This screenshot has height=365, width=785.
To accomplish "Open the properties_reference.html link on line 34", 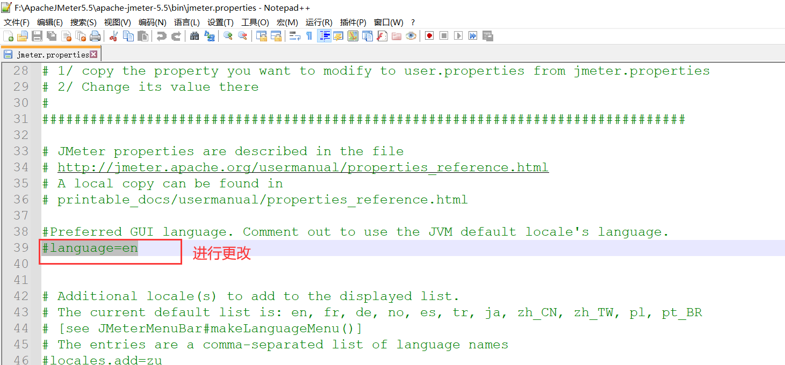I will coord(303,167).
